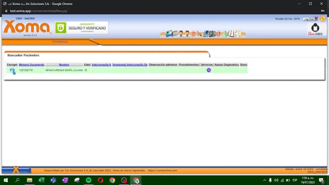Click the second doctor figure toolbar icon
Screen dimensions: 329x185
(x=187, y=33)
